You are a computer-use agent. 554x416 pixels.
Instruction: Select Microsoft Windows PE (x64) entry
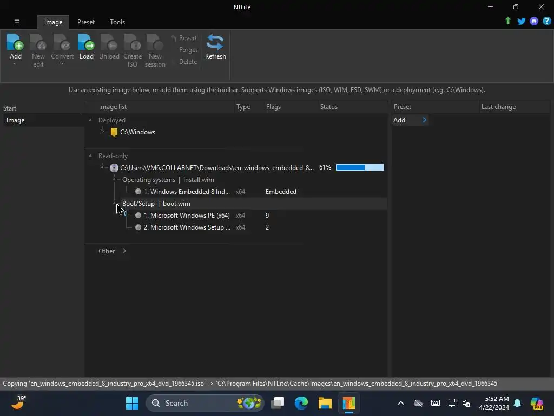coord(187,216)
